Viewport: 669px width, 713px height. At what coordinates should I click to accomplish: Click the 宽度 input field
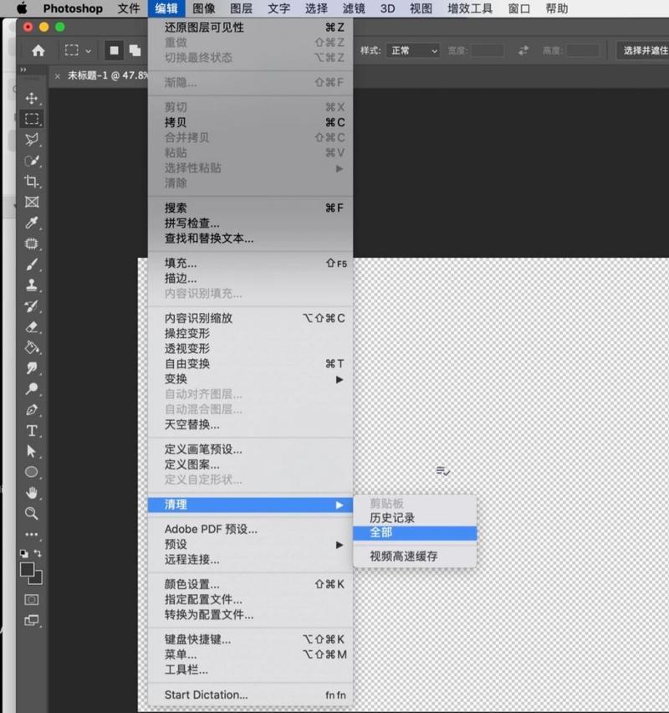pyautogui.click(x=488, y=50)
